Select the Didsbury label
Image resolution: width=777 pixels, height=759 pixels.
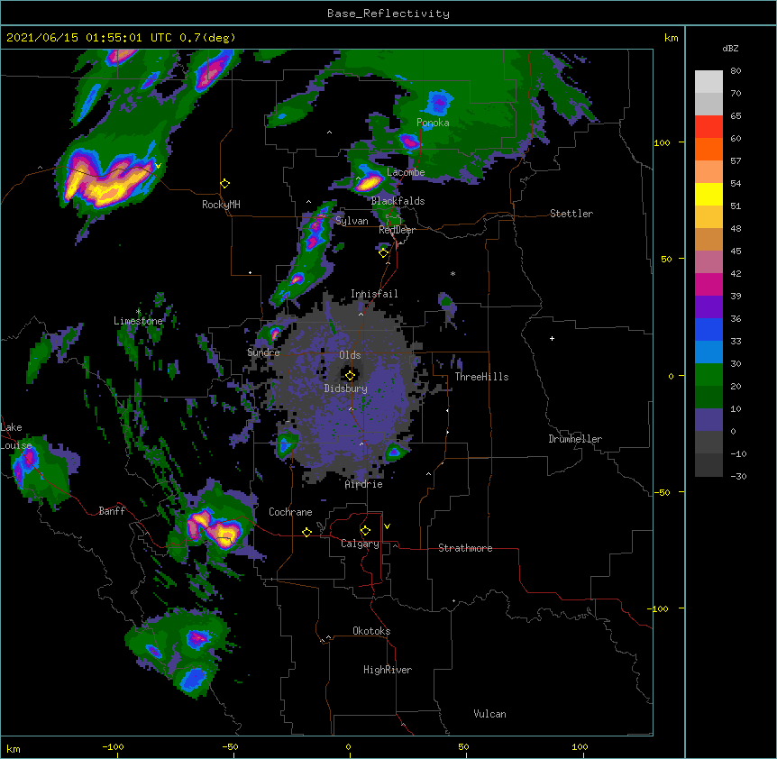[x=346, y=389]
